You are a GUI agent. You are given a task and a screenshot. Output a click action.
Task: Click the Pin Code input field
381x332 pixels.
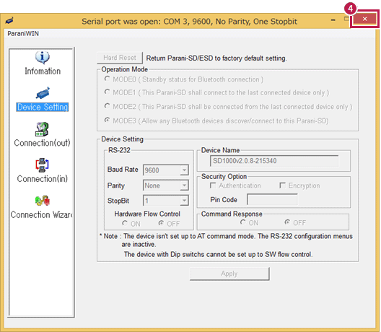point(272,199)
